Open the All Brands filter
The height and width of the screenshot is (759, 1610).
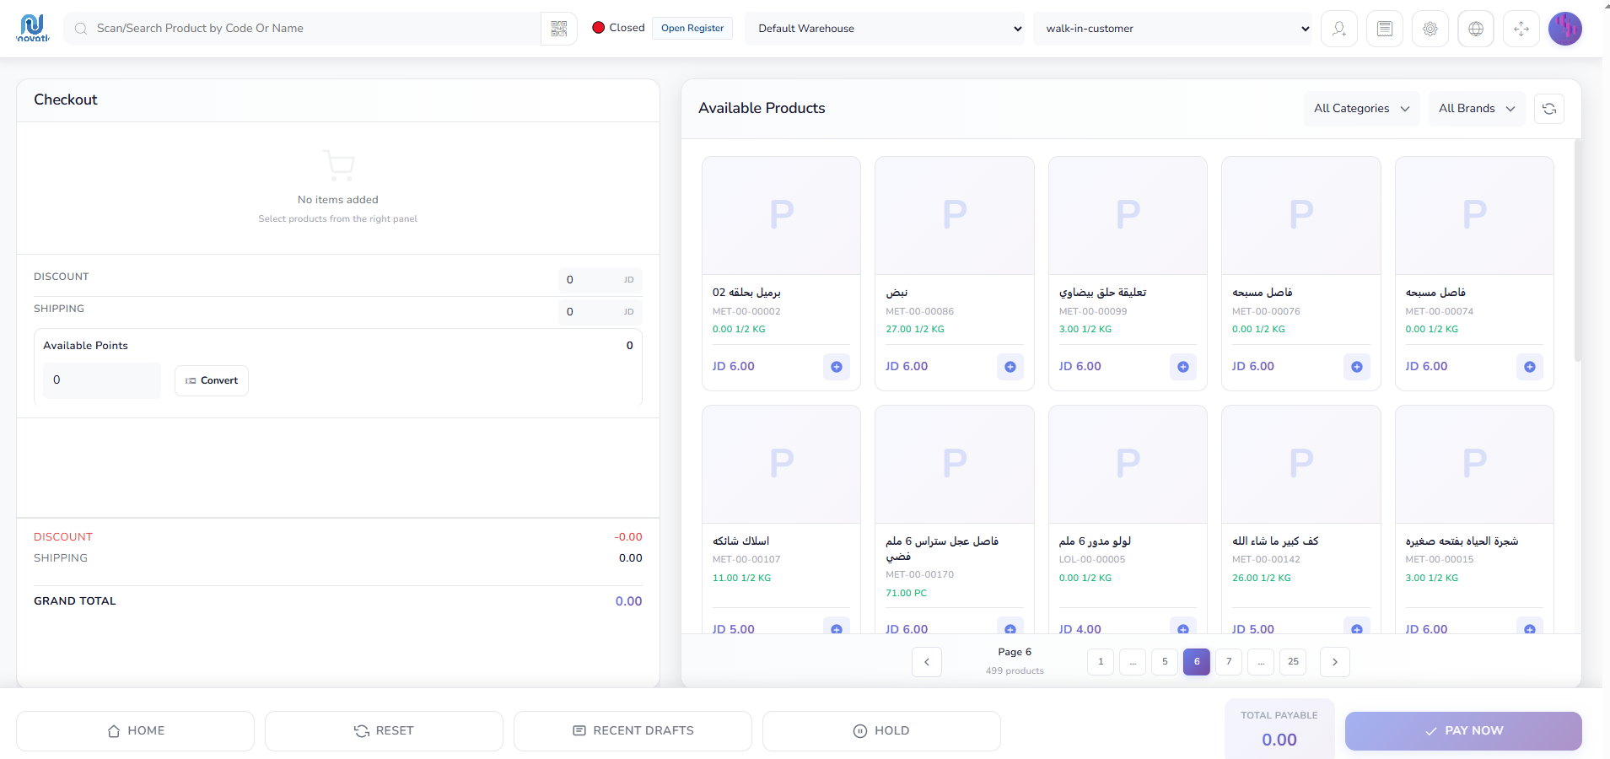click(1476, 109)
